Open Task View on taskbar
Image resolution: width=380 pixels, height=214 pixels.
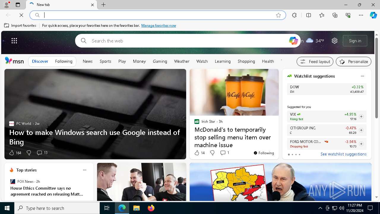107,208
